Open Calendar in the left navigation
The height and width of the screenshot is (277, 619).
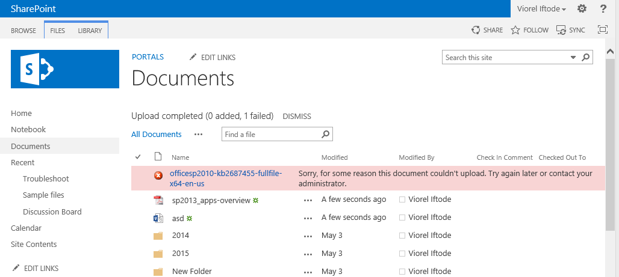(26, 228)
